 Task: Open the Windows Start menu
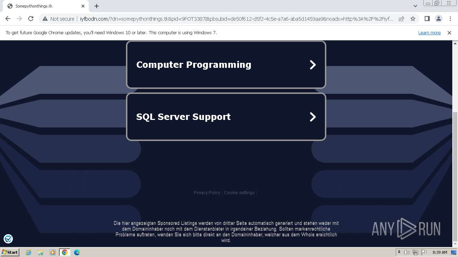10,252
